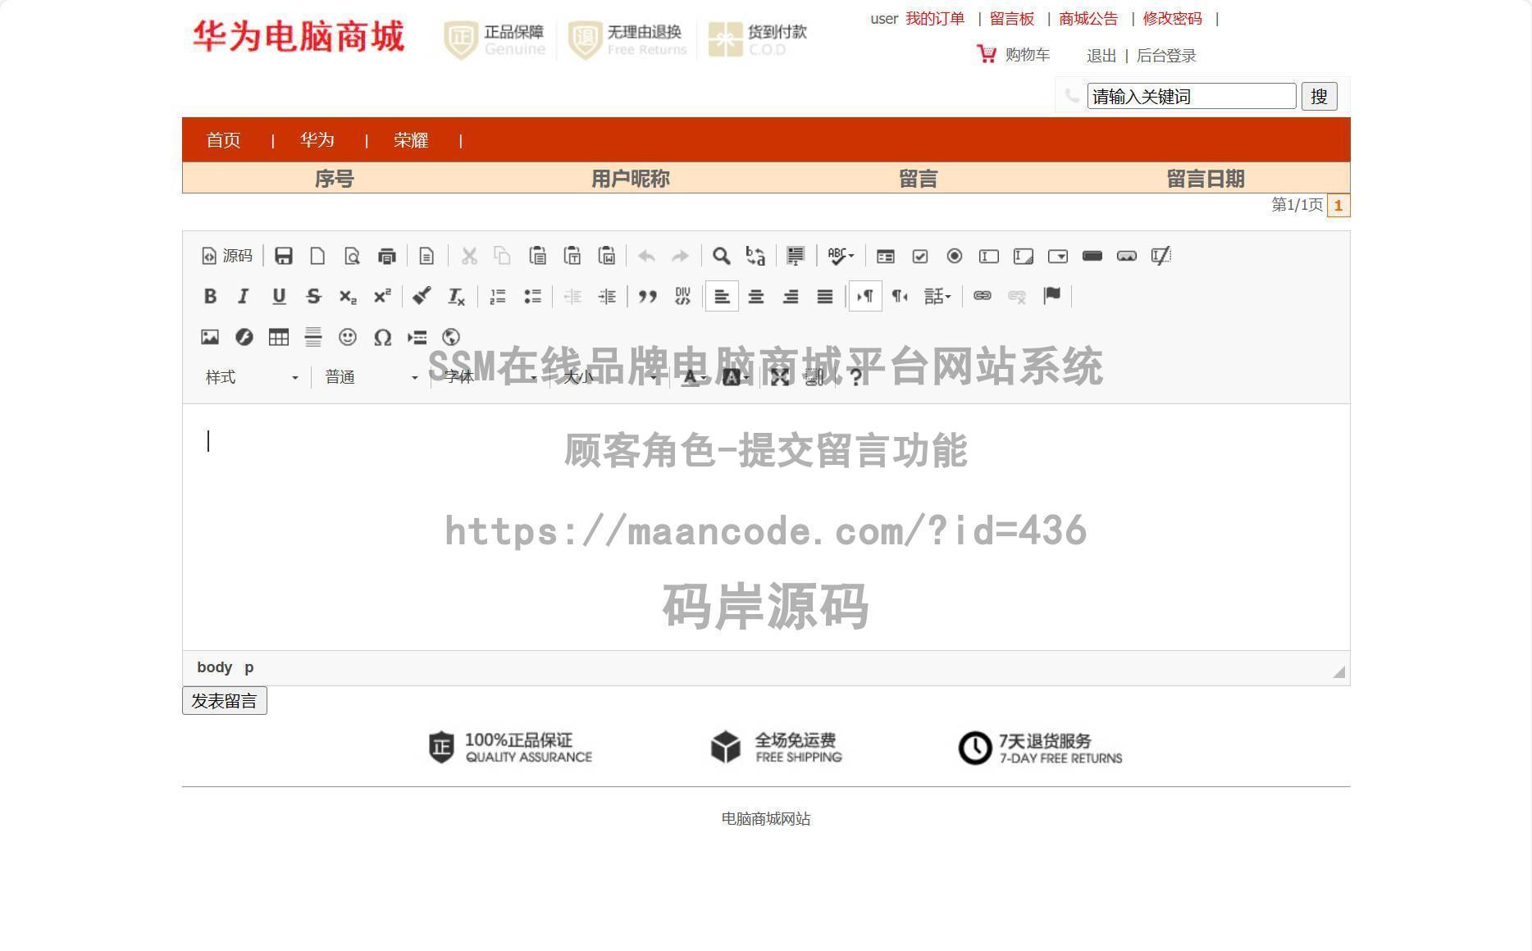Justify the text alignment
The image size is (1532, 951).
(x=825, y=296)
